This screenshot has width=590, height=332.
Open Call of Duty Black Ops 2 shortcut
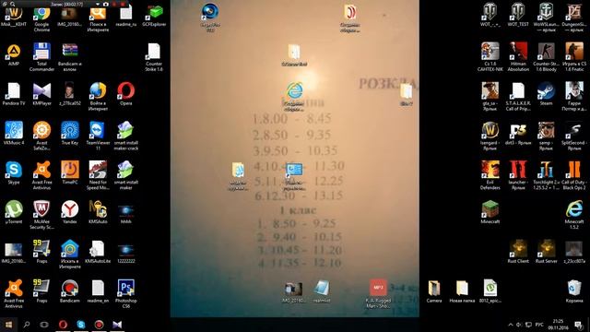click(574, 176)
